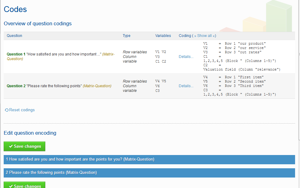Image resolution: width=300 pixels, height=188 pixels.
Task: Reset codings to default
Action: tap(22, 110)
